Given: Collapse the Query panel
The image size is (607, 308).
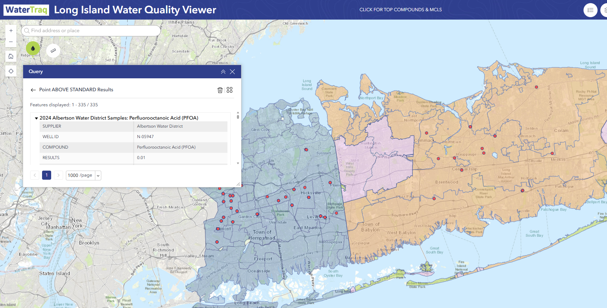Looking at the screenshot, I should (223, 72).
